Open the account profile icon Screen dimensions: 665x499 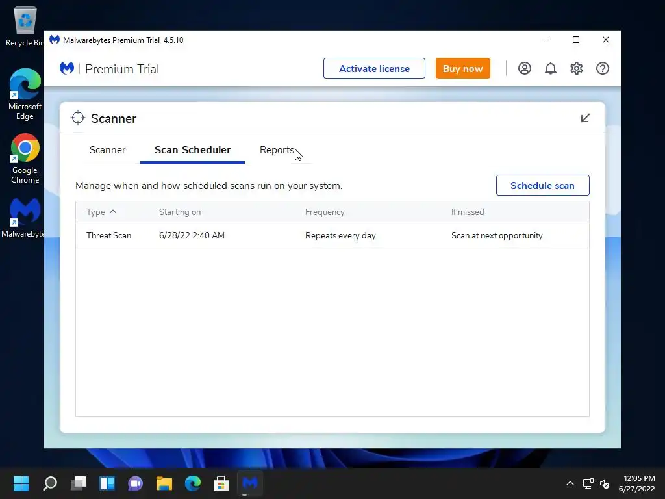click(524, 68)
